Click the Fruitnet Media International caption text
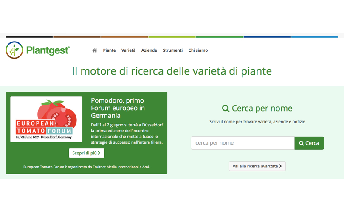The image size is (344, 212). tap(87, 167)
